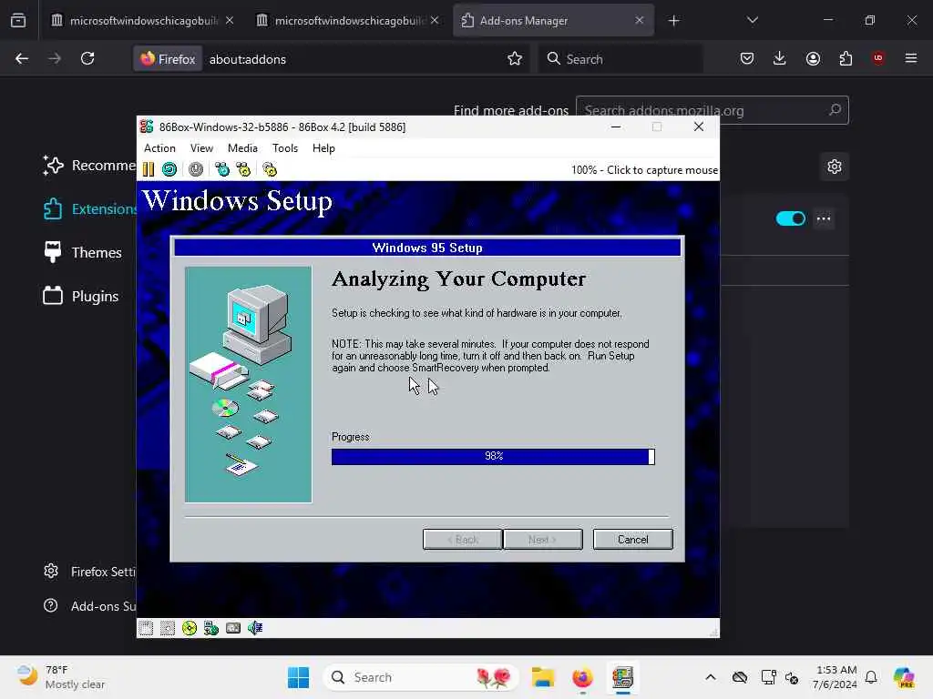Click the Windows taskbar Search box
The height and width of the screenshot is (699, 933).
420,677
